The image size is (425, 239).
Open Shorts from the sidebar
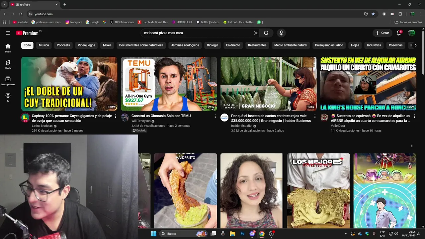(x=8, y=64)
